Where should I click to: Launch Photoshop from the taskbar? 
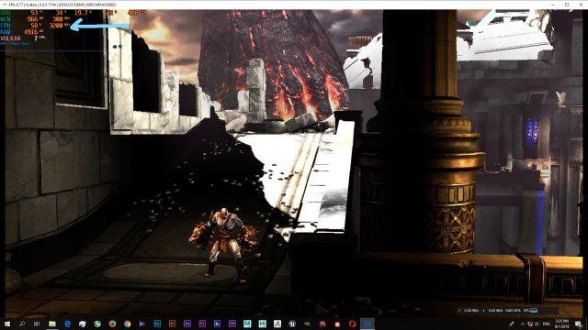(x=157, y=324)
